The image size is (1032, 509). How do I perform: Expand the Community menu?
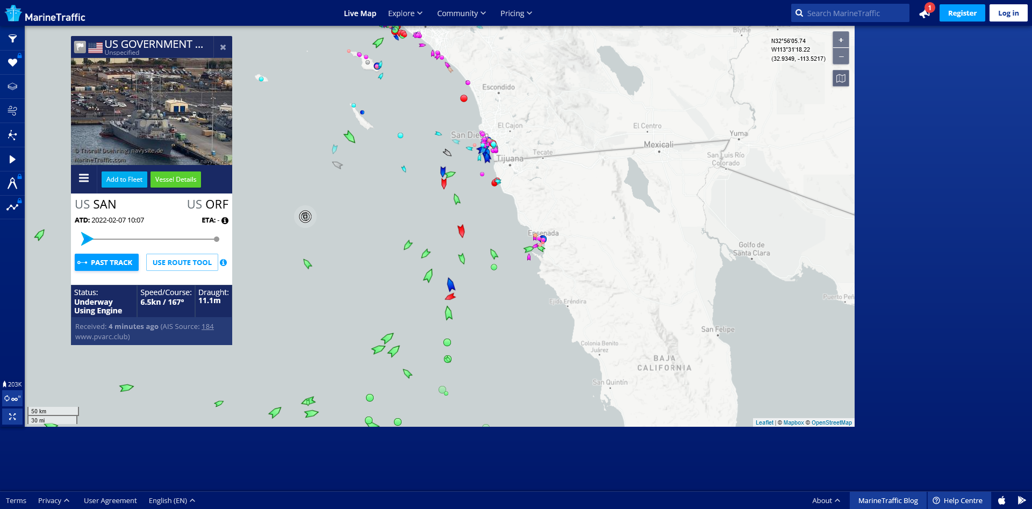[461, 13]
